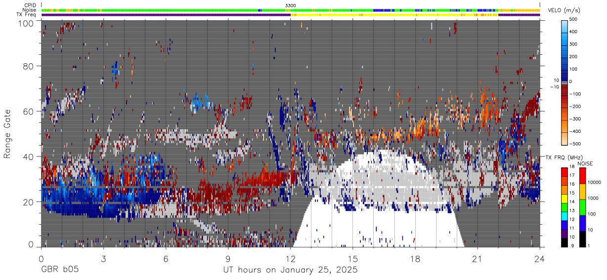Click the NOISE legend title
Viewport: 607px width, 280px height.
click(585, 163)
